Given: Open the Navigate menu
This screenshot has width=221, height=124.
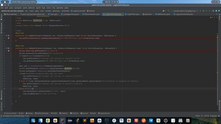Looking at the screenshot, I should 18,8.
